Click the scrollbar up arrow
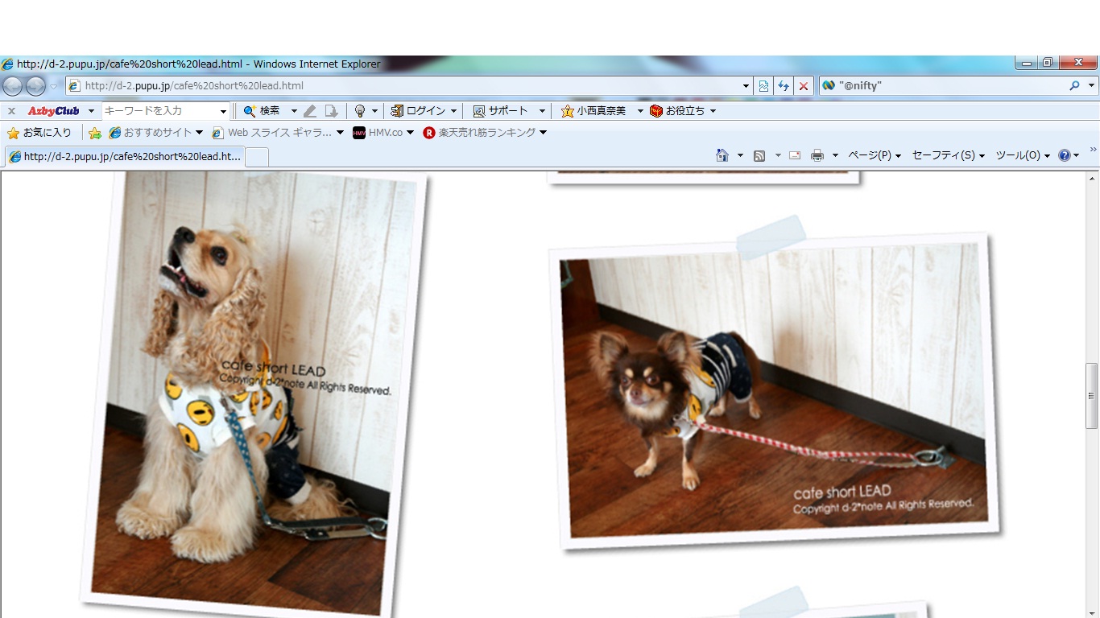The width and height of the screenshot is (1100, 618). click(x=1092, y=178)
